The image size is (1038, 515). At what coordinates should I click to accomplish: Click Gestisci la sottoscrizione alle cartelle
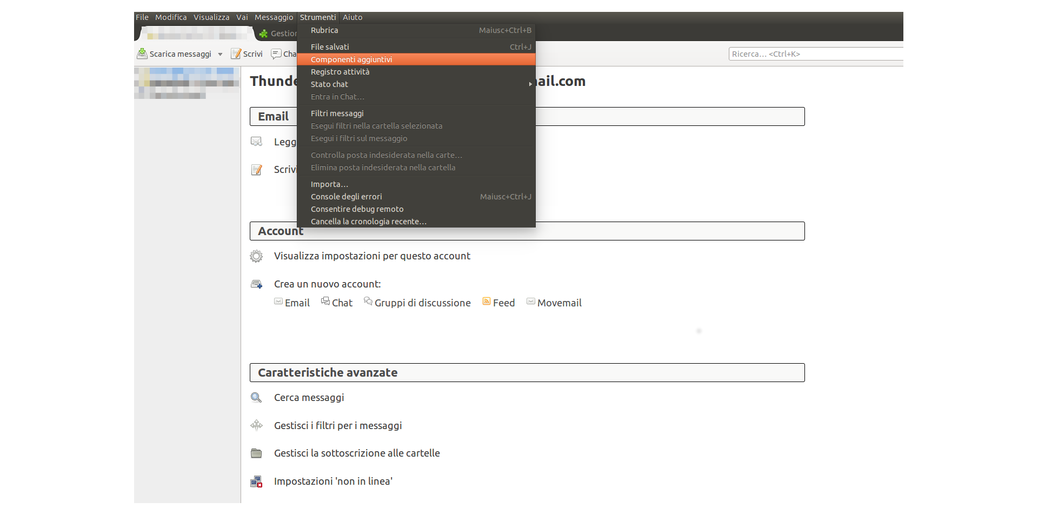pyautogui.click(x=357, y=453)
